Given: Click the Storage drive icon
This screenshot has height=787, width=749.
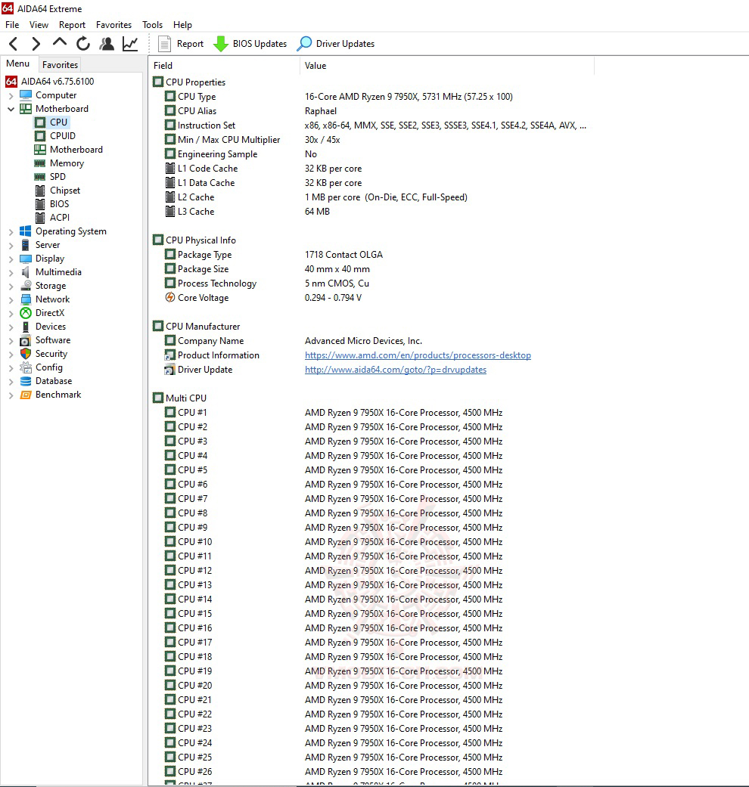Looking at the screenshot, I should tap(26, 285).
